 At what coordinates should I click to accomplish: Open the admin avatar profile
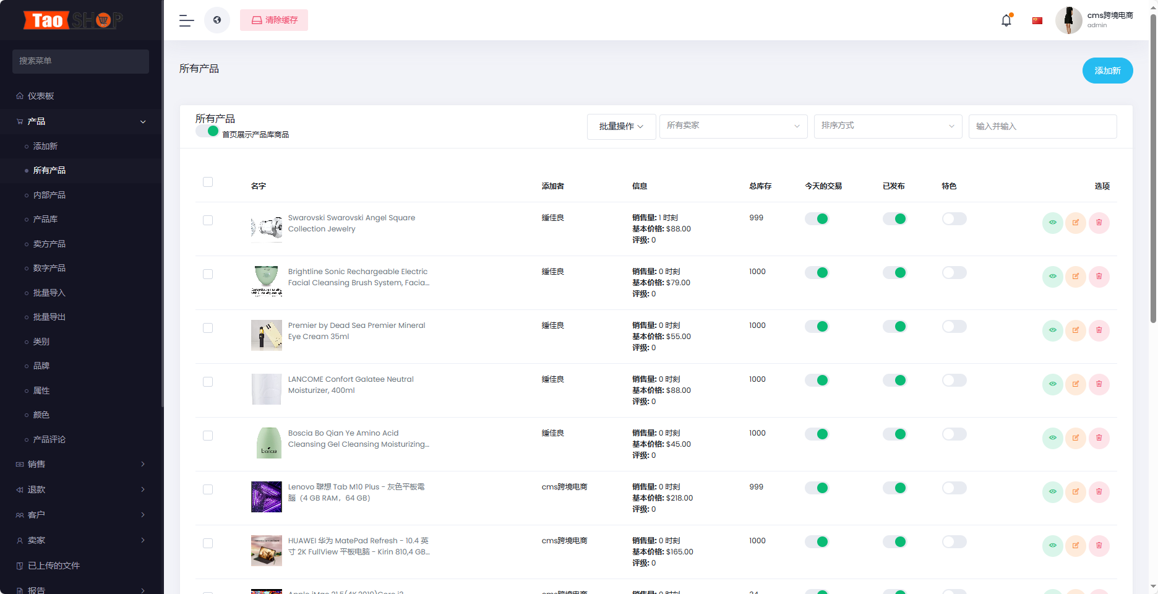[x=1068, y=20]
